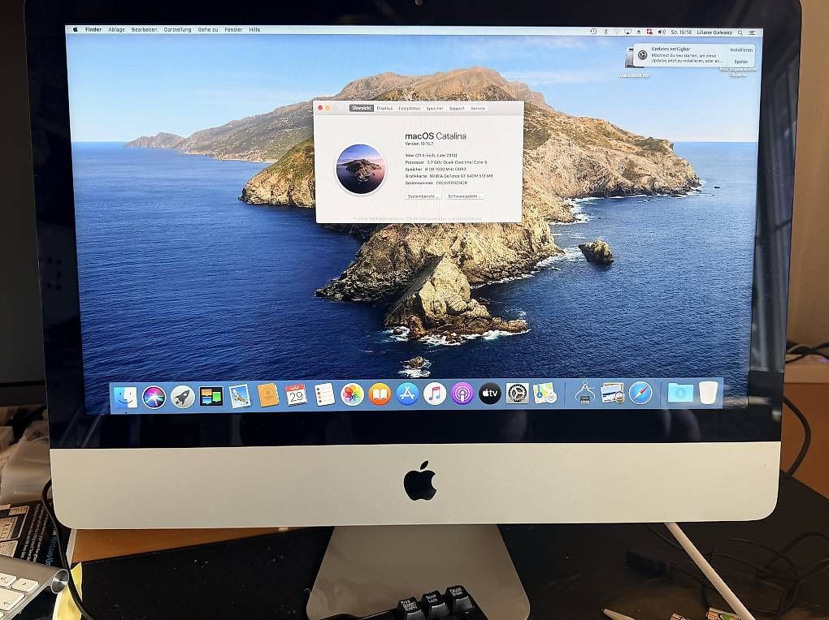The width and height of the screenshot is (829, 620).
Task: Open the Apple TV app in Dock
Action: click(x=489, y=394)
